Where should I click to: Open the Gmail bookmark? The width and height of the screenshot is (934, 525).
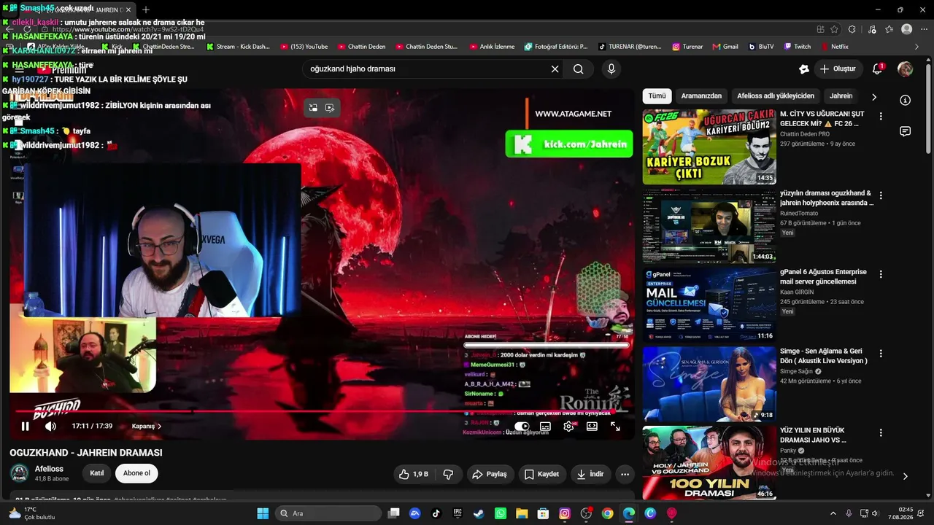click(x=725, y=47)
